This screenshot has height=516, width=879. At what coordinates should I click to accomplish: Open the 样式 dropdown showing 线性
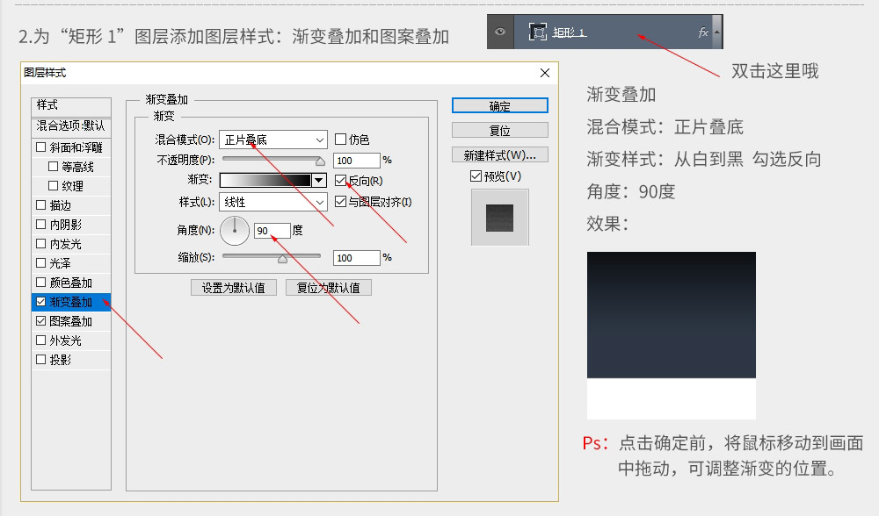point(273,202)
